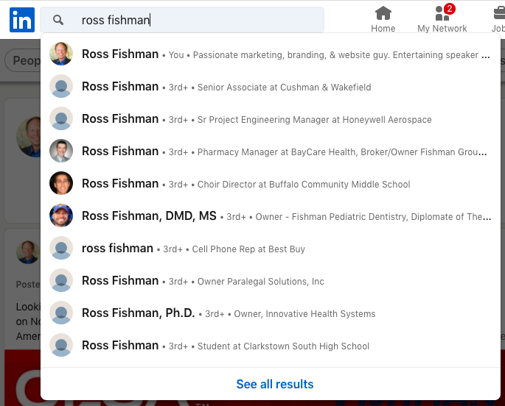Image resolution: width=505 pixels, height=406 pixels.
Task: Click placeholder avatar for Best Buy rep
Action: click(61, 248)
